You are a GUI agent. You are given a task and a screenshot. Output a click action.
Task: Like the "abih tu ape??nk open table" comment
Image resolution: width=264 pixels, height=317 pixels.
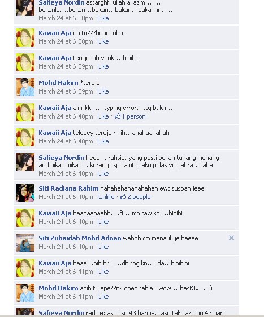[103, 297]
